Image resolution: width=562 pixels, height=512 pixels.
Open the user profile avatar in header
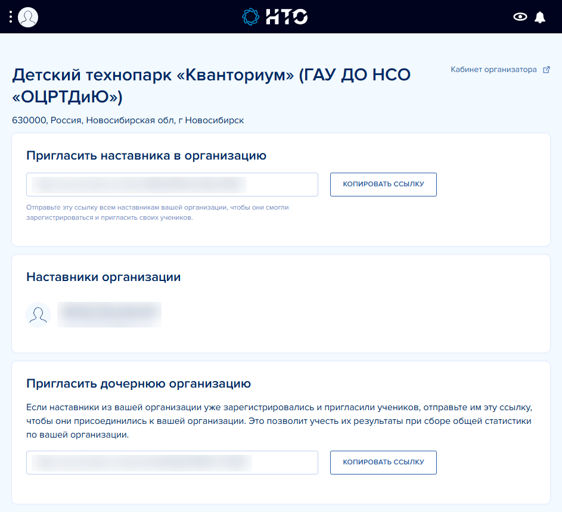(x=28, y=17)
